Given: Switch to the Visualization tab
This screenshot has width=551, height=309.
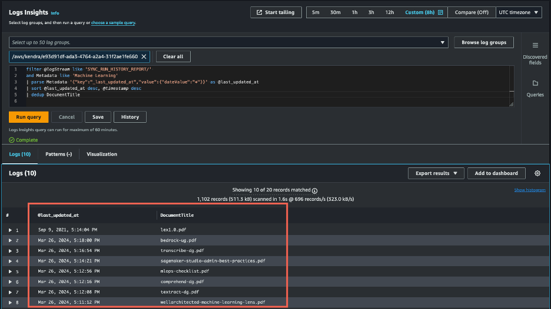Looking at the screenshot, I should coord(102,154).
